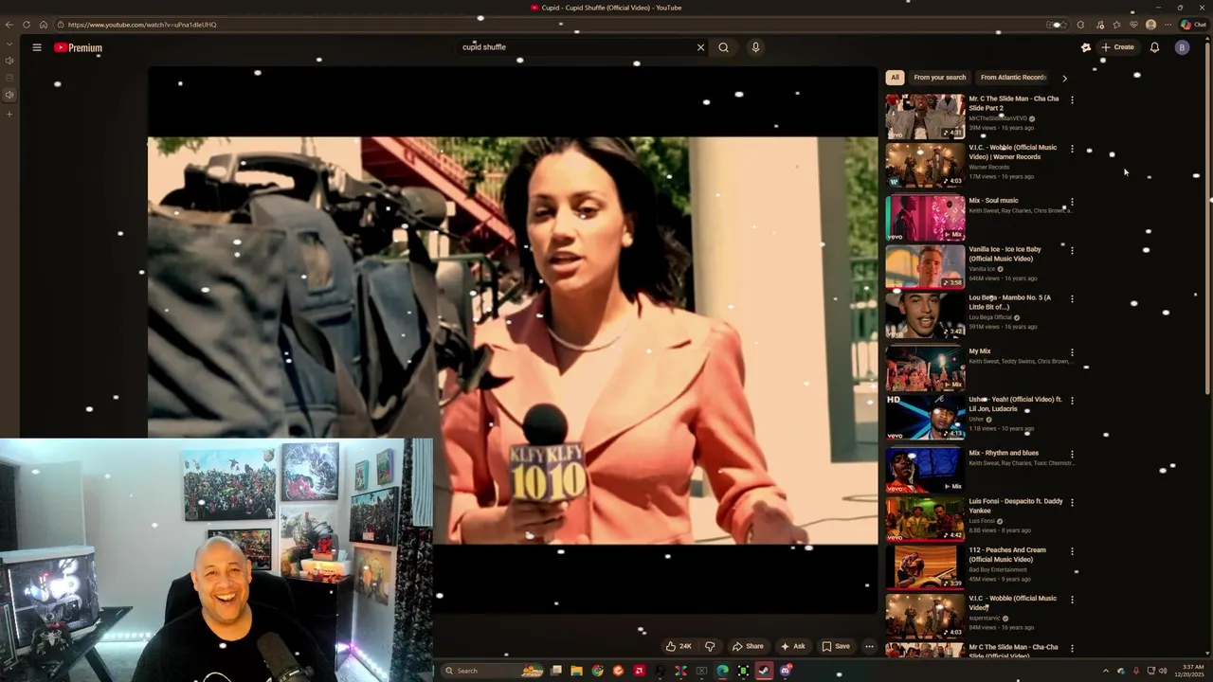The width and height of the screenshot is (1213, 682).
Task: Select the 'All' filter chip
Action: click(895, 78)
